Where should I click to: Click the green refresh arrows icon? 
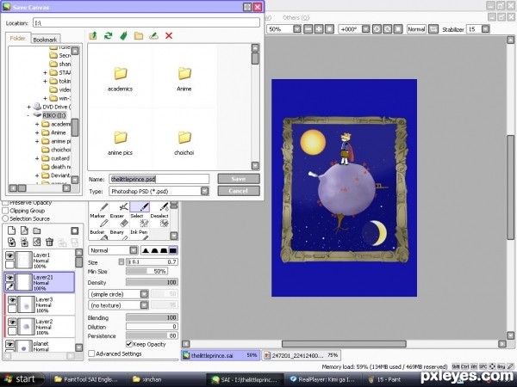point(109,35)
